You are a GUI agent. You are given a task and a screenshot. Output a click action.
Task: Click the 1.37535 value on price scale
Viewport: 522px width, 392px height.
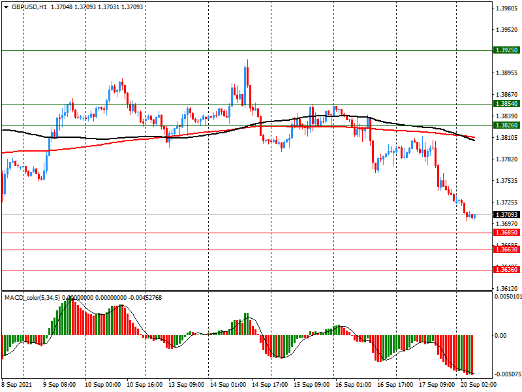point(507,181)
